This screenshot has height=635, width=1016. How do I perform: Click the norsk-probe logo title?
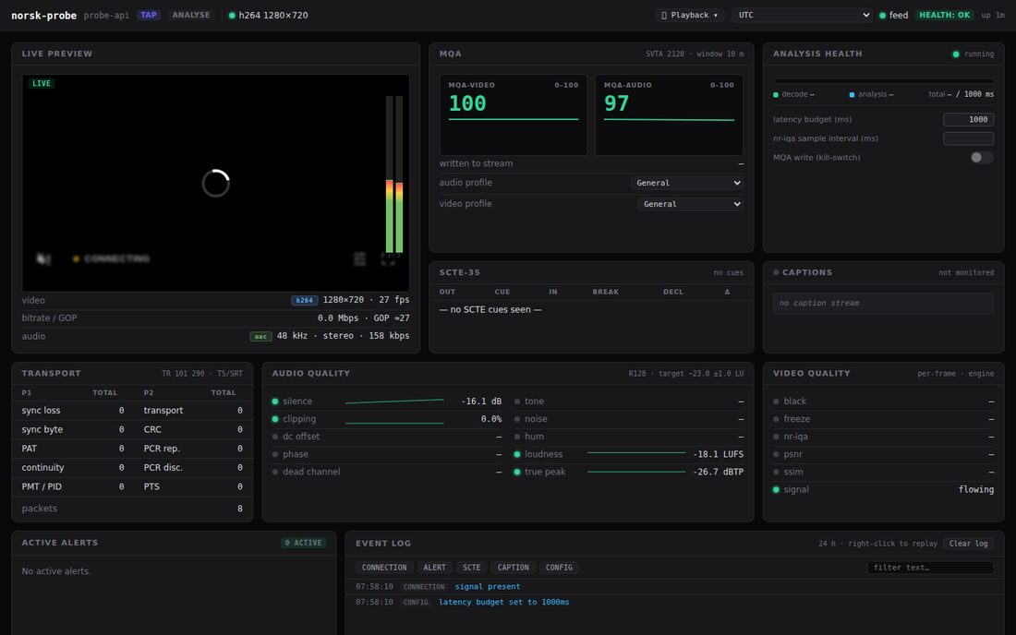point(43,16)
